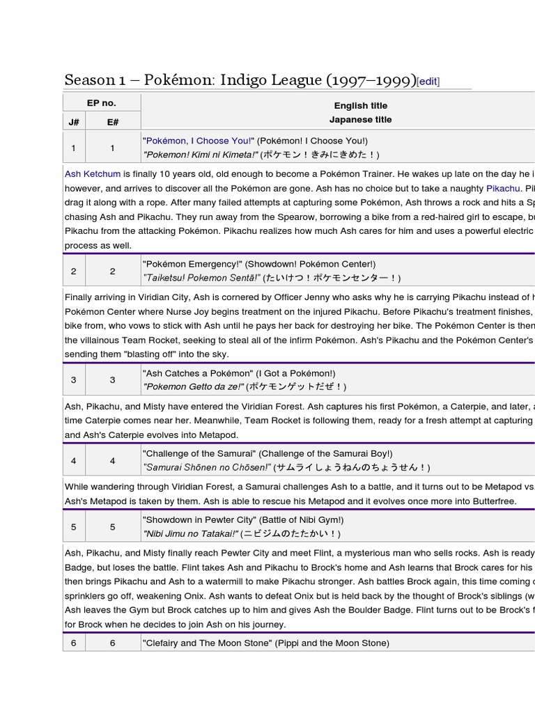This screenshot has height=713, width=535.
Task: Click the J# column header
Action: point(74,122)
